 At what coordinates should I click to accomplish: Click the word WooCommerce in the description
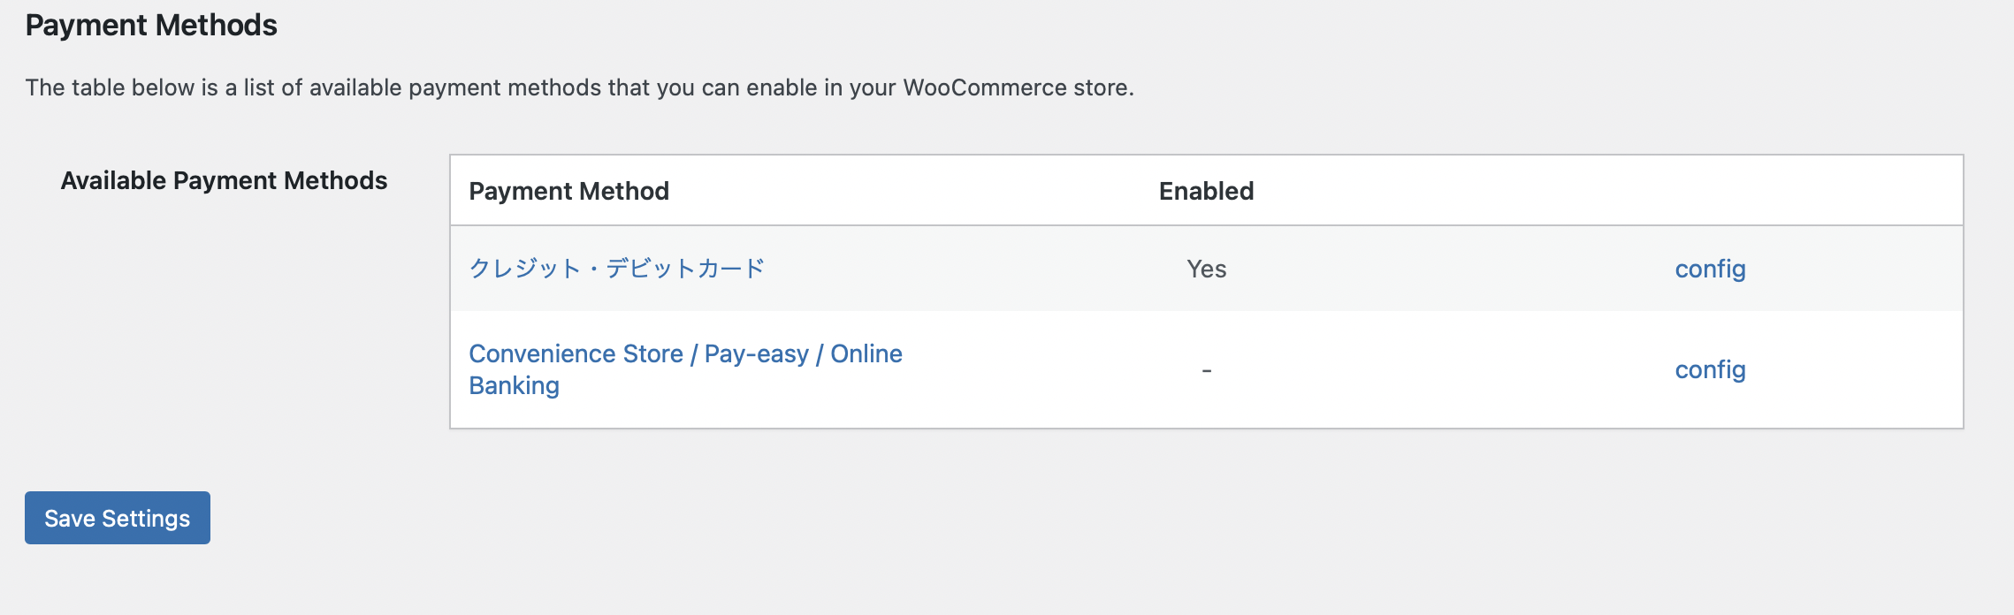pos(985,87)
